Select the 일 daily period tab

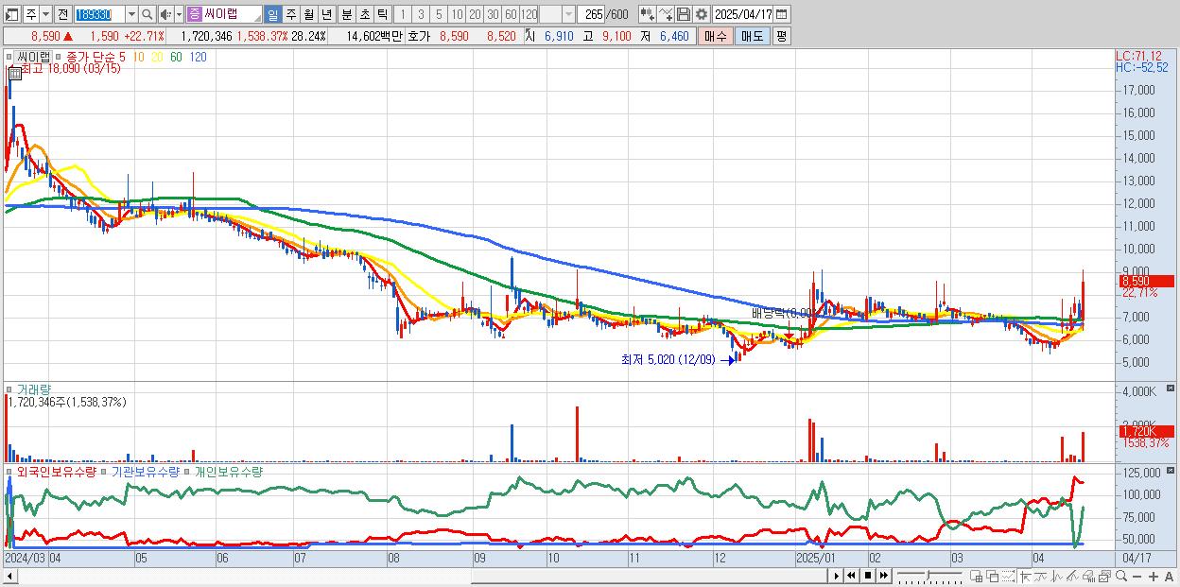272,14
